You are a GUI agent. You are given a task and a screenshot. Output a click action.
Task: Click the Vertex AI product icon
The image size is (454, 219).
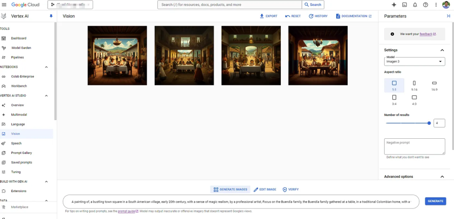(x=3, y=16)
